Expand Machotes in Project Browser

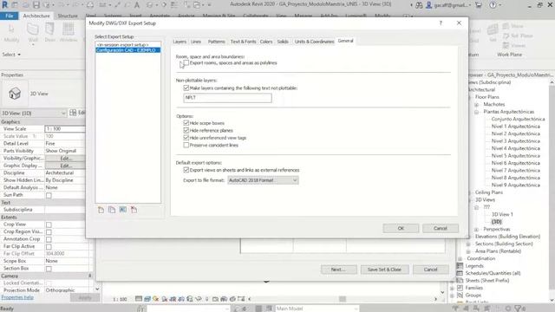coord(476,104)
